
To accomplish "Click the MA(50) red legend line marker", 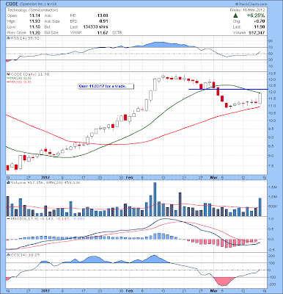I will [8, 82].
